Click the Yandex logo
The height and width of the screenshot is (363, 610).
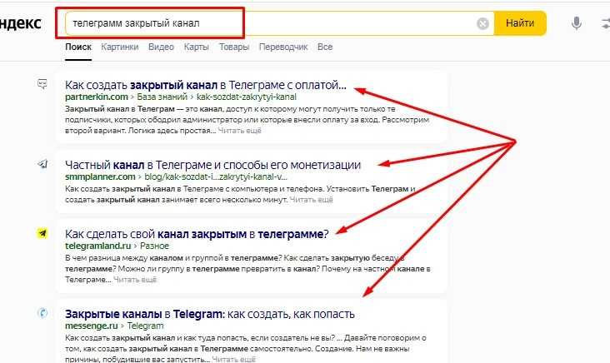pos(20,23)
